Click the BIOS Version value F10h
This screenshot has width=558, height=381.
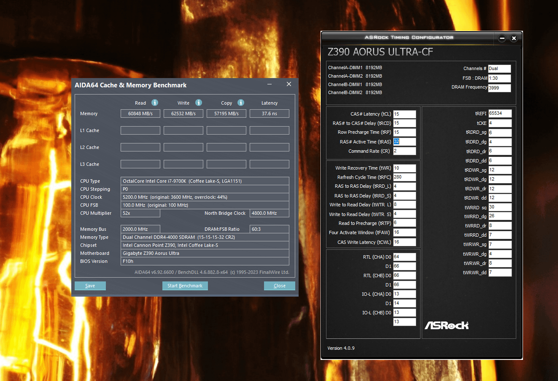(205, 261)
